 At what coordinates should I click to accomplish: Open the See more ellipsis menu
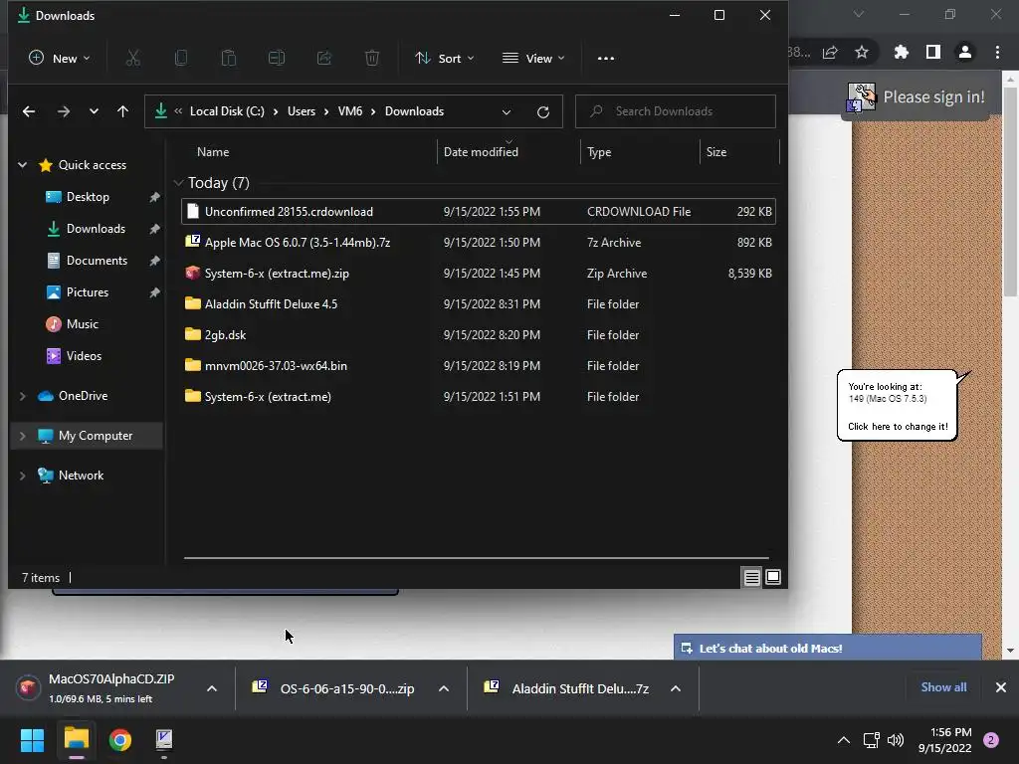pos(606,59)
